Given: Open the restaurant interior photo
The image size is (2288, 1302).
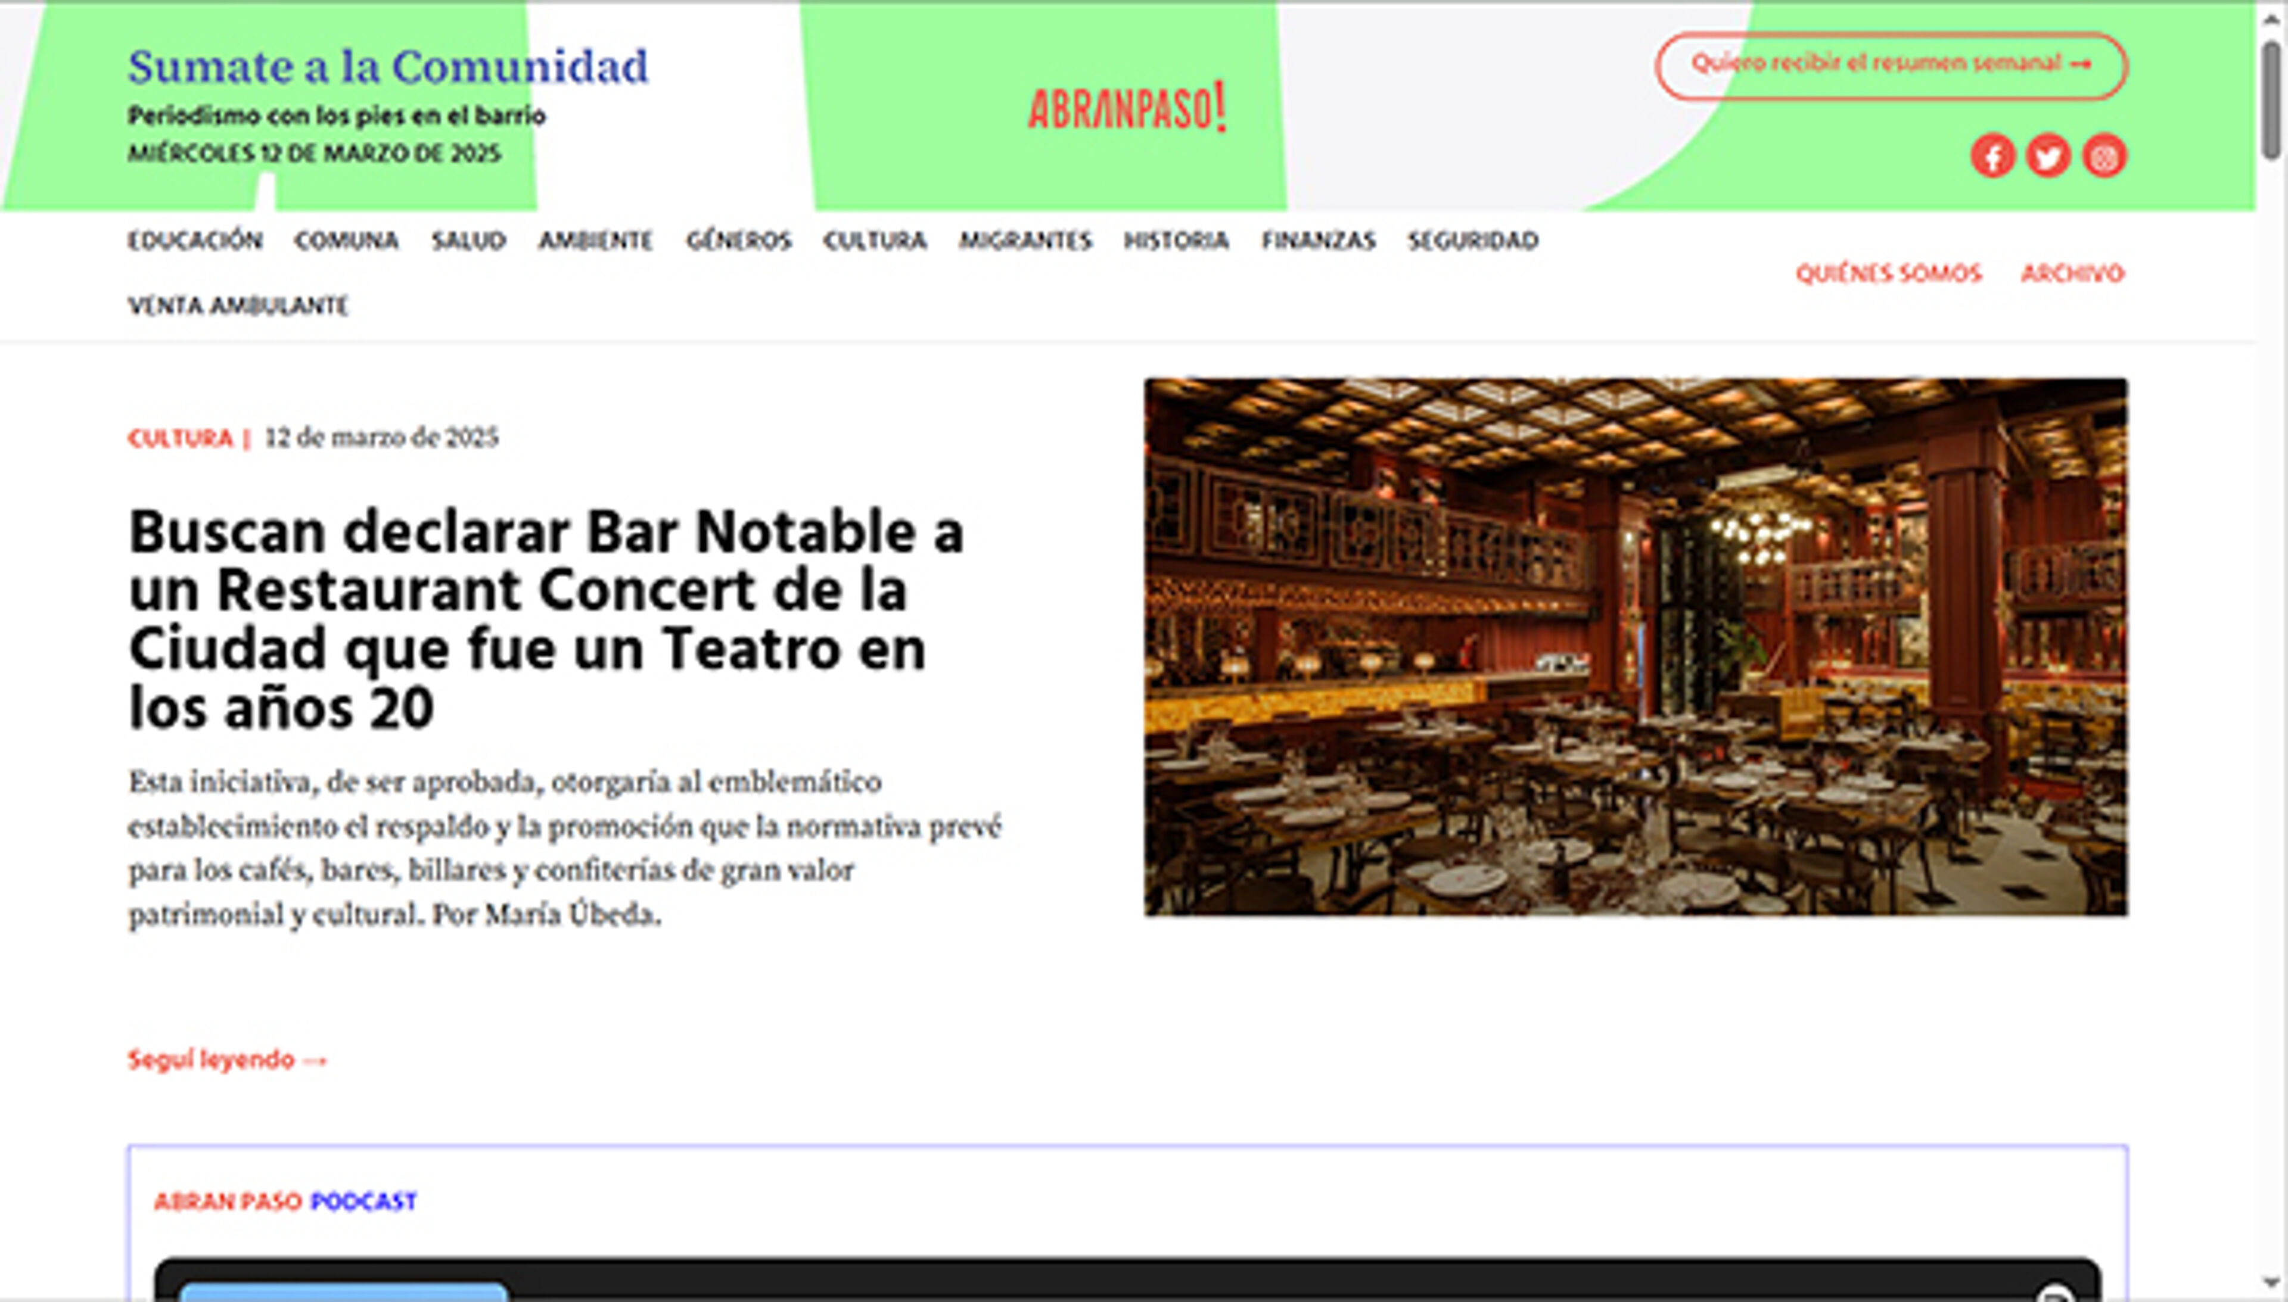Looking at the screenshot, I should click(x=1635, y=646).
